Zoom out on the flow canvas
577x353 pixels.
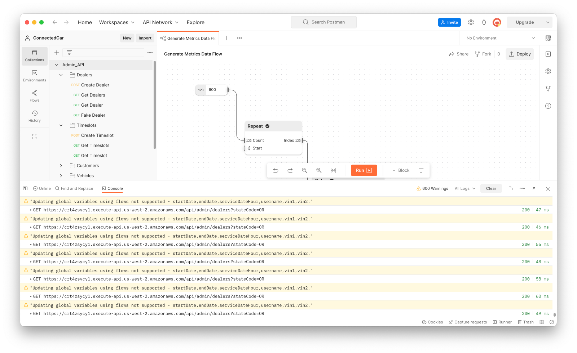(x=304, y=170)
